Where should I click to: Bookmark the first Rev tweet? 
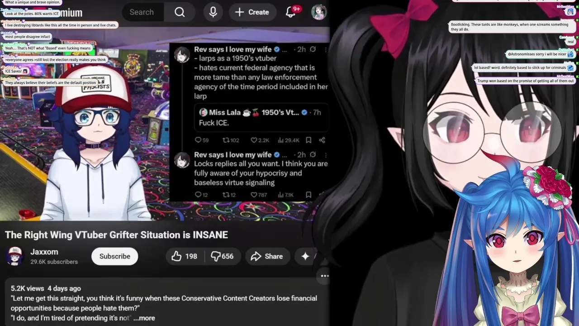click(308, 140)
